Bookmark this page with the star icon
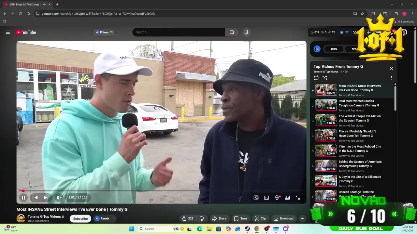Image resolution: width=417 pixels, height=234 pixels. tap(362, 14)
